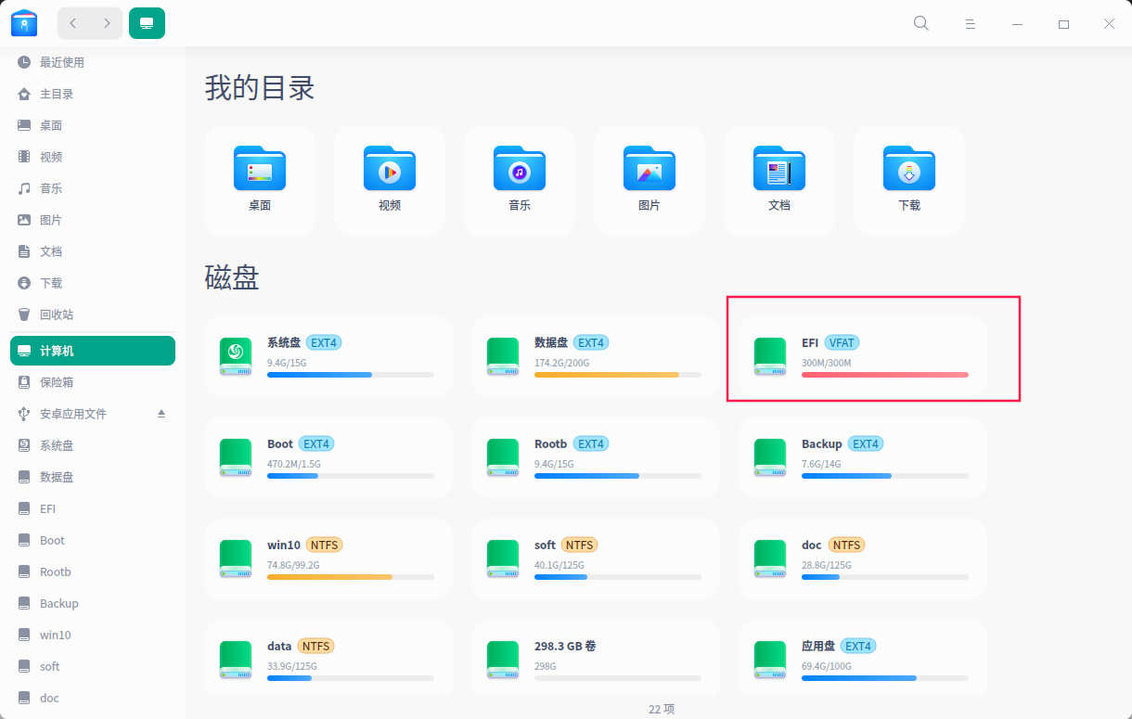Open the hamburger main menu
This screenshot has width=1132, height=719.
[x=970, y=24]
